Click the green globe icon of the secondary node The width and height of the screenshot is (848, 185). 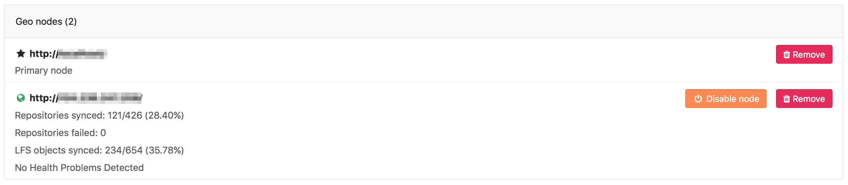(21, 98)
